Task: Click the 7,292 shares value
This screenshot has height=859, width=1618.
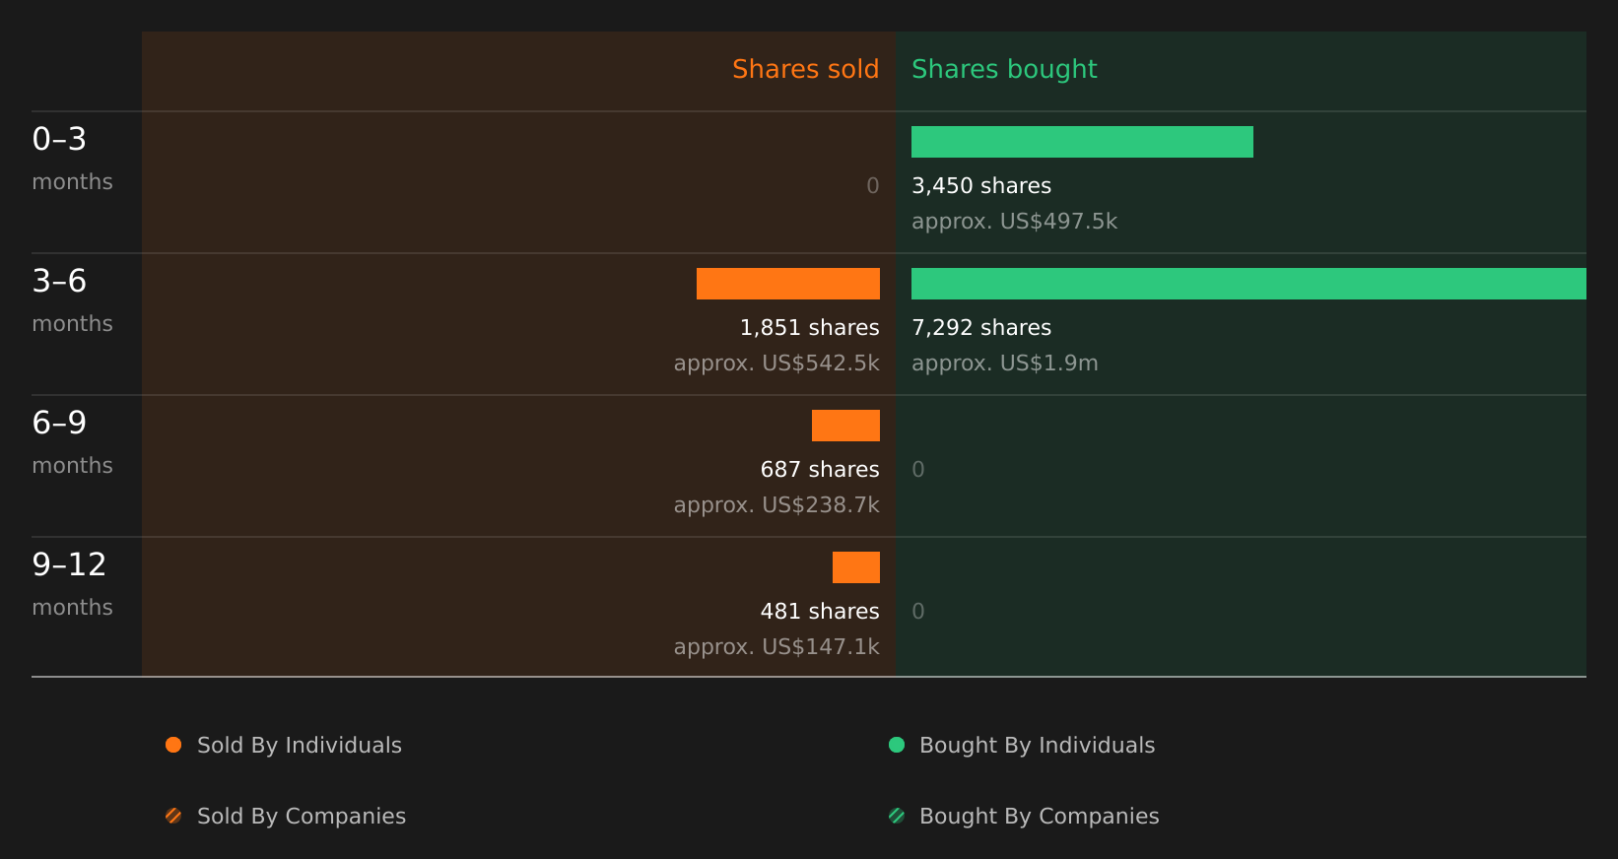Action: tap(981, 328)
